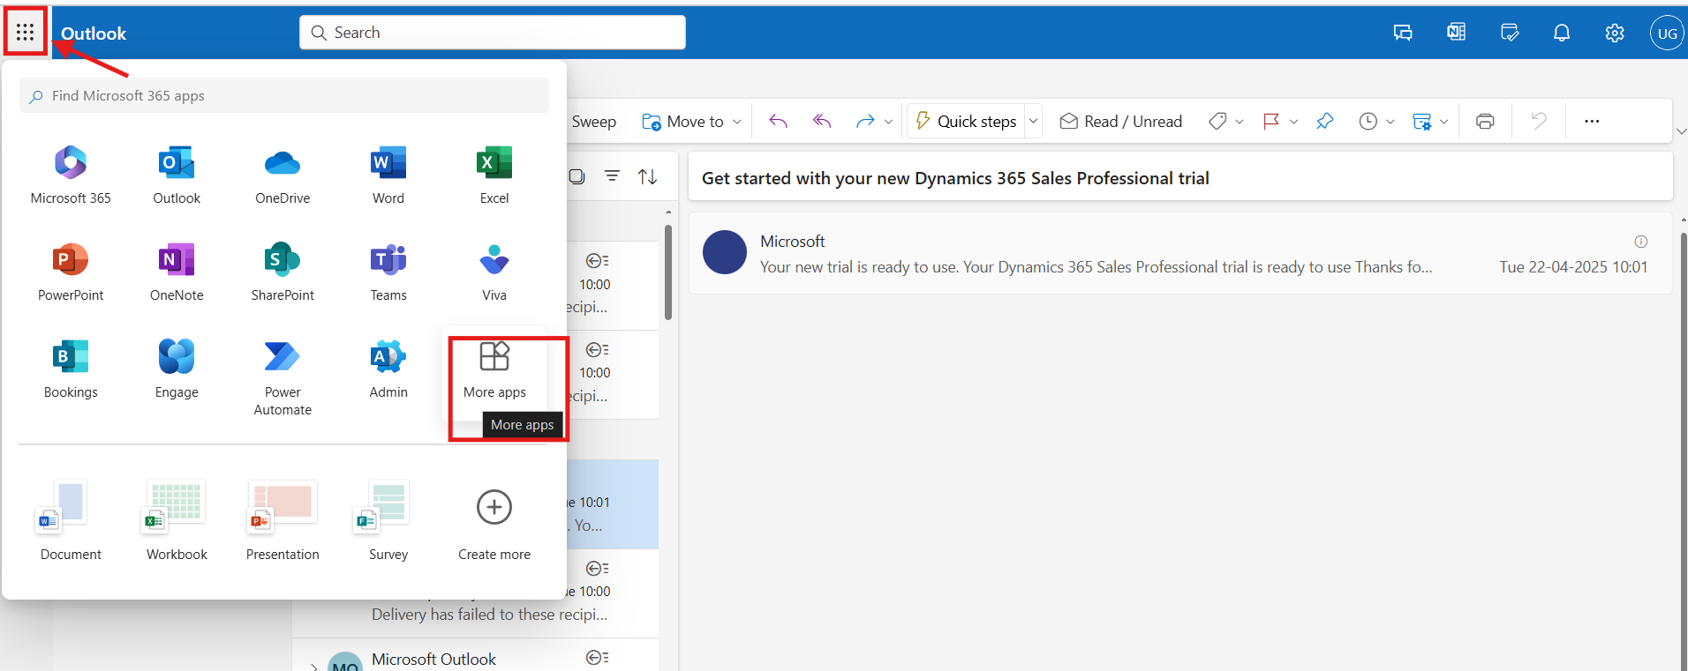Click the Find Microsoft 365 apps field
Viewport: 1688px width, 671px height.
coord(284,95)
